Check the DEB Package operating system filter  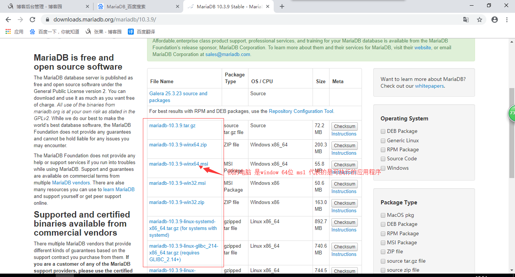pyautogui.click(x=383, y=131)
